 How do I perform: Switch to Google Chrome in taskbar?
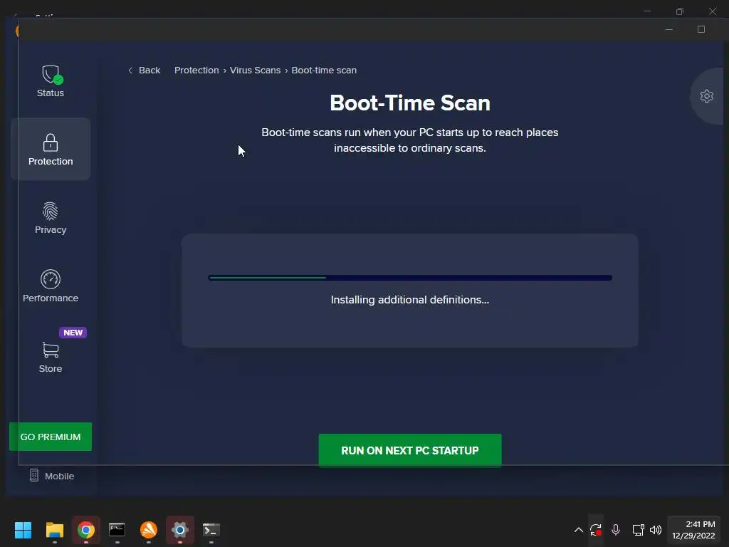pos(86,530)
